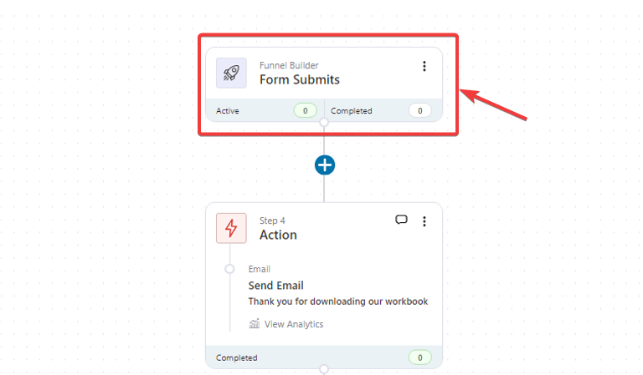Click the analytics chart icon
This screenshot has width=643, height=375.
[x=255, y=324]
